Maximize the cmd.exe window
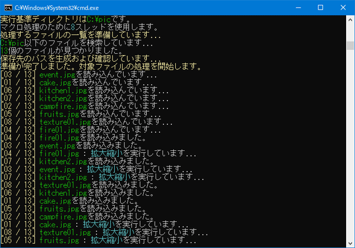 [320, 8]
